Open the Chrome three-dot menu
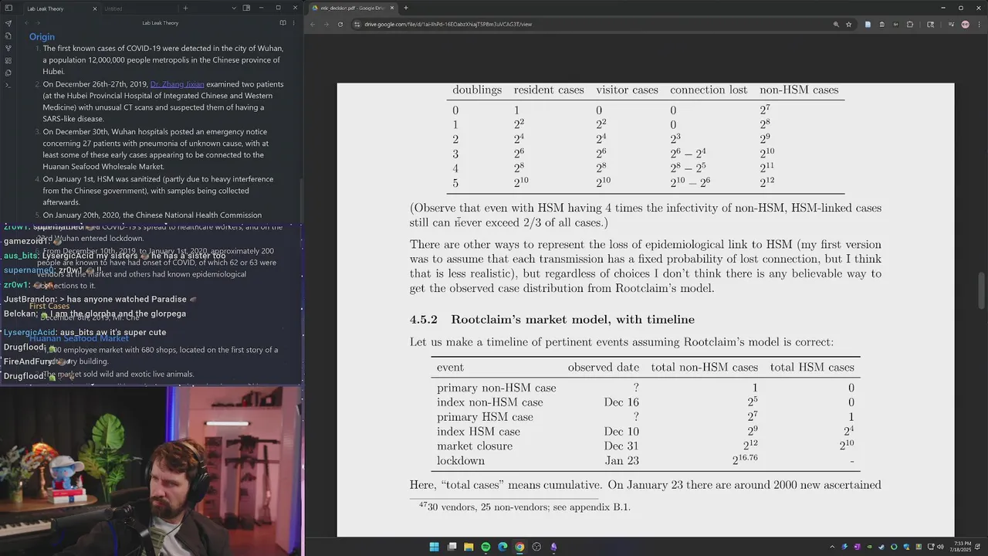This screenshot has width=988, height=556. point(978,24)
